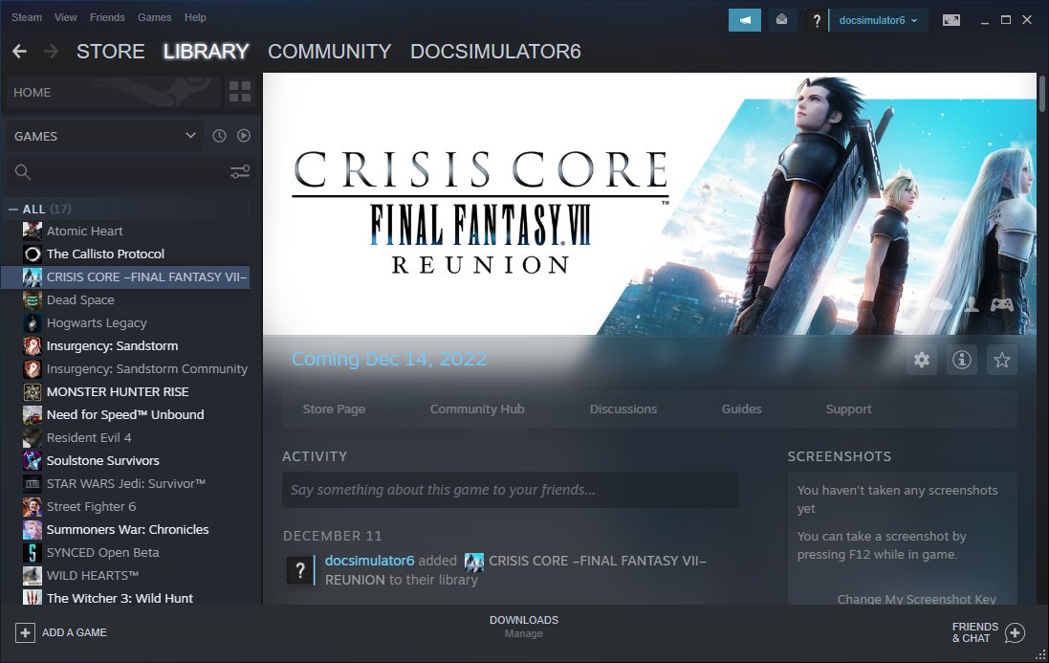Switch to the collections grid view icon
Image resolution: width=1049 pixels, height=663 pixels.
(239, 92)
